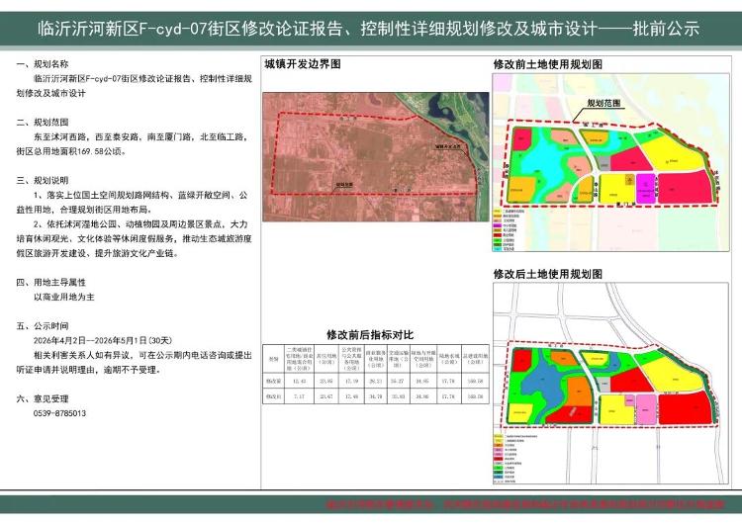Image resolution: width=742 pixels, height=524 pixels.
Task: Select the 一、规划名称 section heading
Action: (46, 62)
